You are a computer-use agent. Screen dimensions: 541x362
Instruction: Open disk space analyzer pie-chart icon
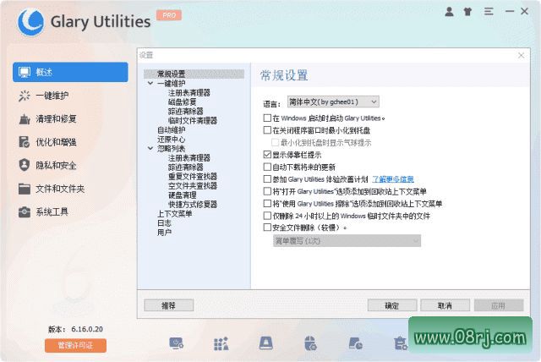355,343
